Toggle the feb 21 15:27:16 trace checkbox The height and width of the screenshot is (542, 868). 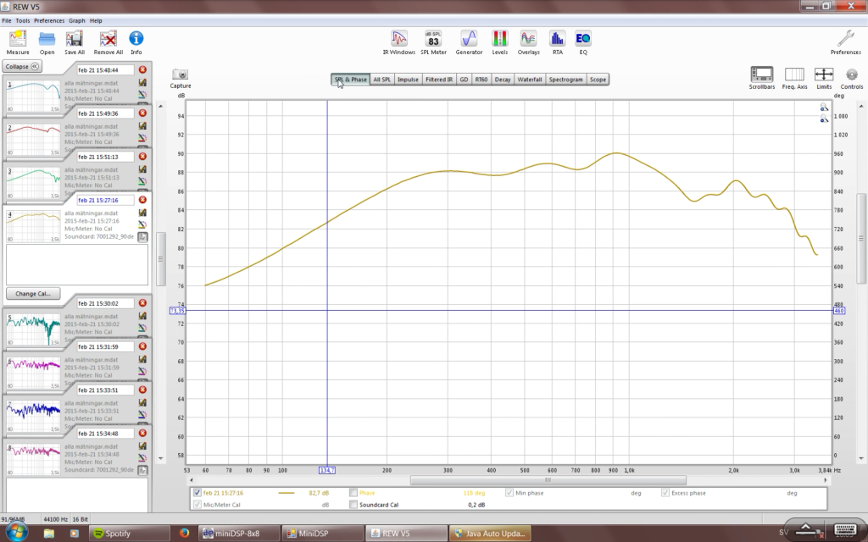197,493
